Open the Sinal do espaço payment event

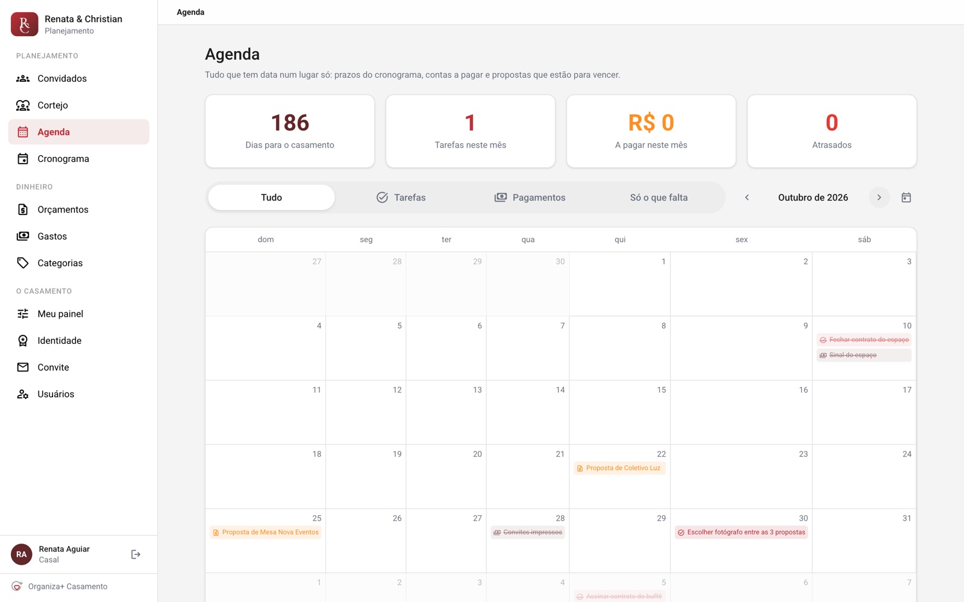point(864,355)
